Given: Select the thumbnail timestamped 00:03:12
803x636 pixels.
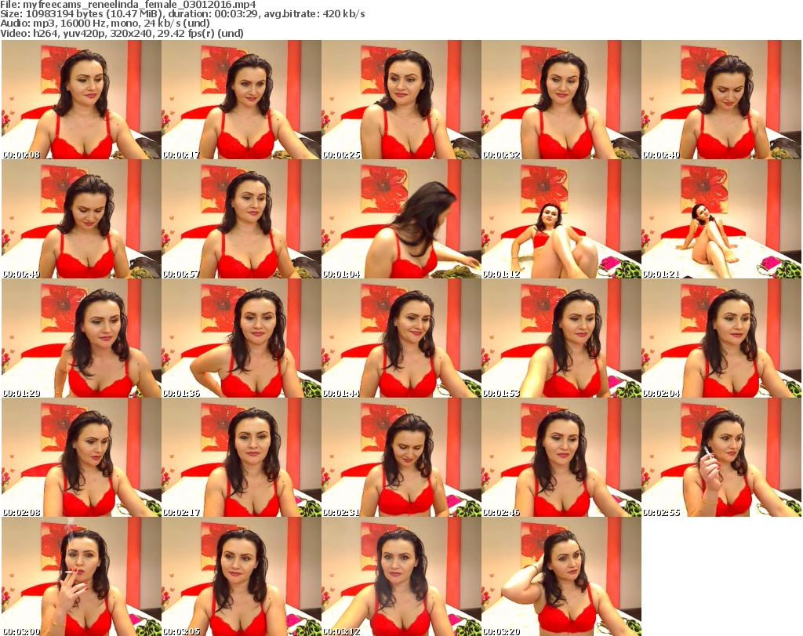Looking at the screenshot, I should point(401,576).
